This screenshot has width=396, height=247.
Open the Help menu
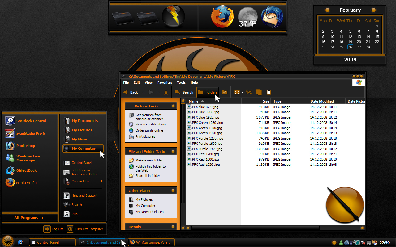(194, 82)
